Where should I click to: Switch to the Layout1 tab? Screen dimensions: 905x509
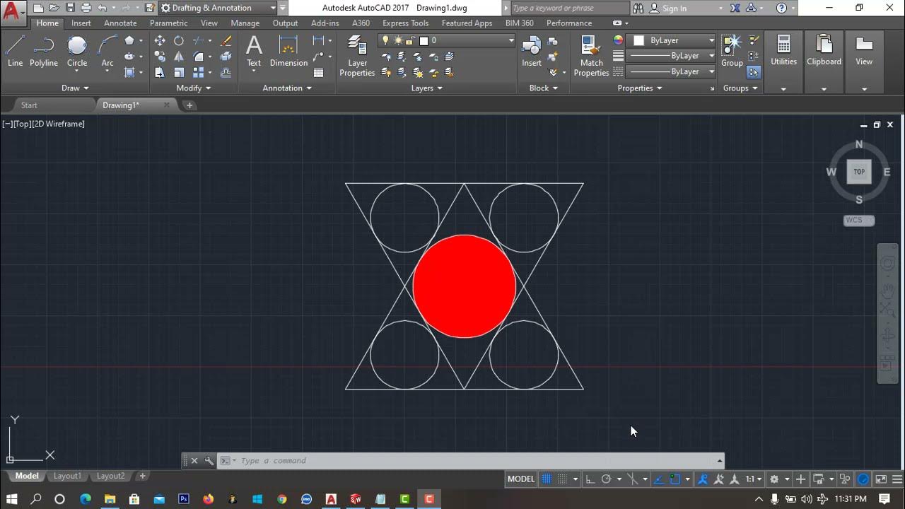[x=68, y=476]
